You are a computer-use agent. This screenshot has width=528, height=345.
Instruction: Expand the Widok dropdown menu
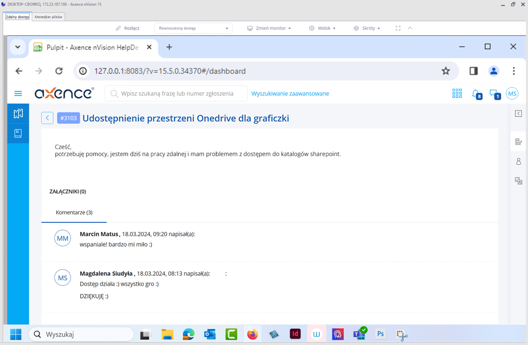tap(322, 28)
